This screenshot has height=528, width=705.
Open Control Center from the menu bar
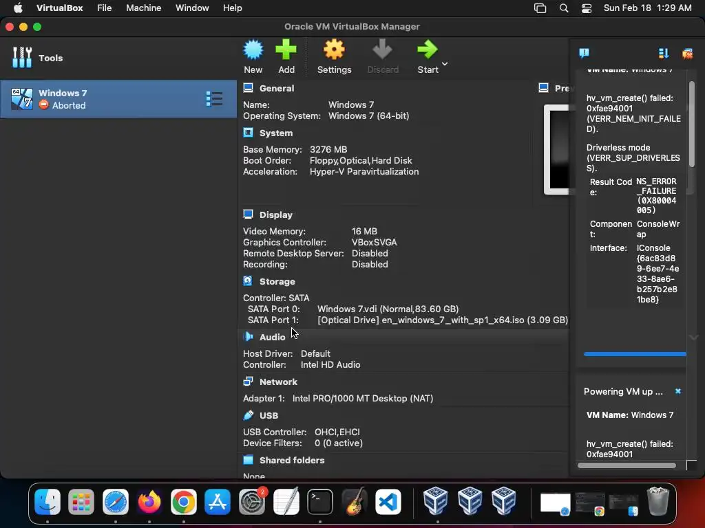[x=587, y=8]
